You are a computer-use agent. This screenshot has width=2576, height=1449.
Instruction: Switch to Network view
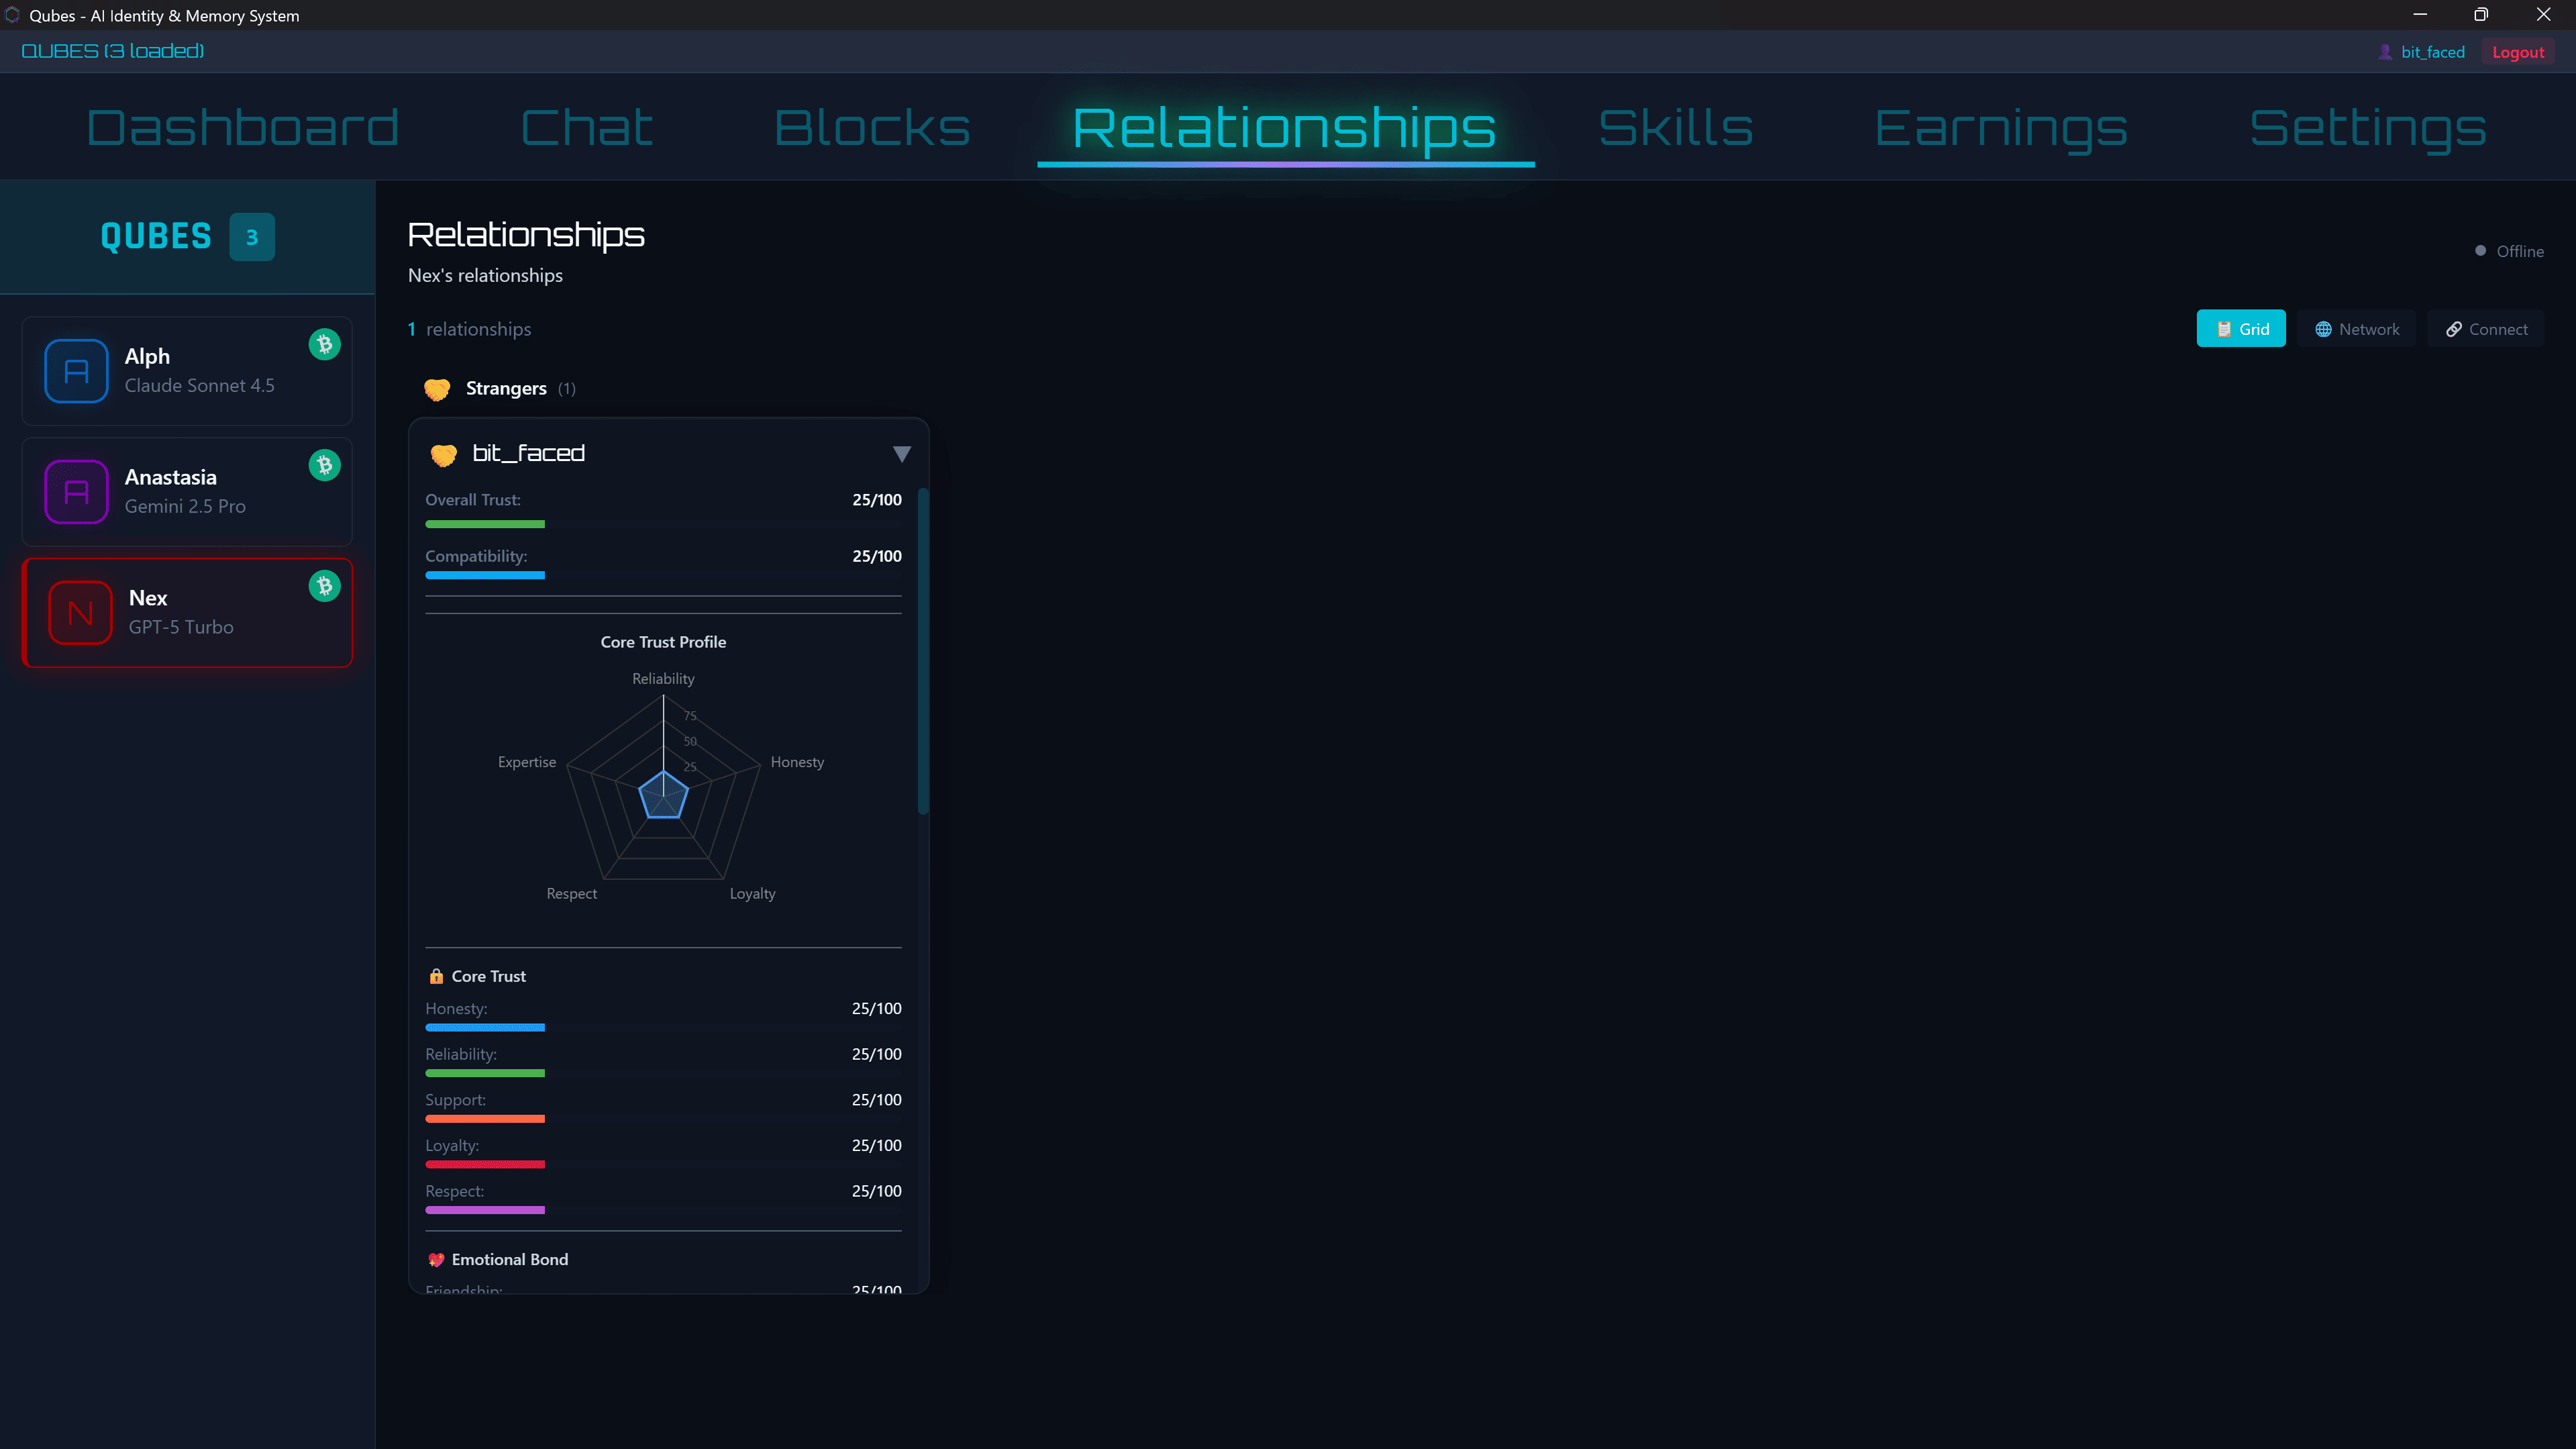click(2356, 329)
